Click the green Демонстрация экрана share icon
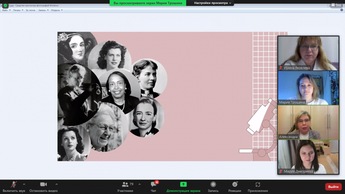 click(183, 184)
